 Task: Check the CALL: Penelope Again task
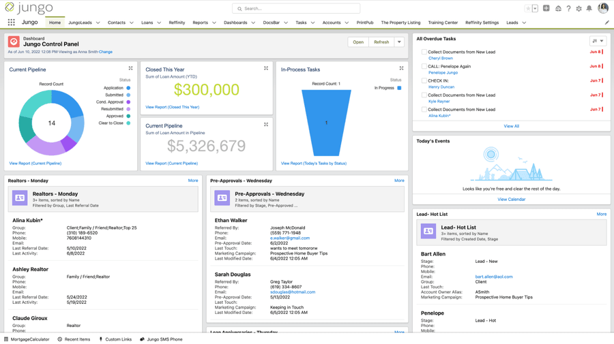pyautogui.click(x=424, y=66)
